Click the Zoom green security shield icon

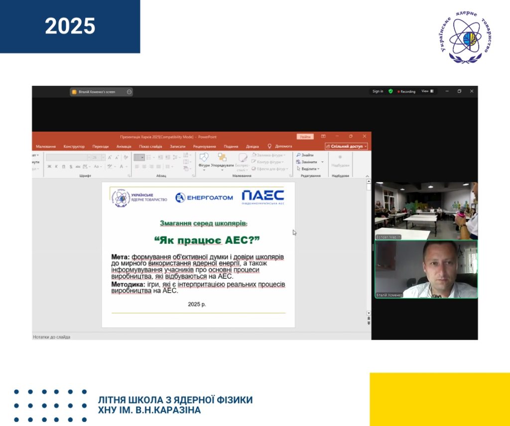[390, 91]
